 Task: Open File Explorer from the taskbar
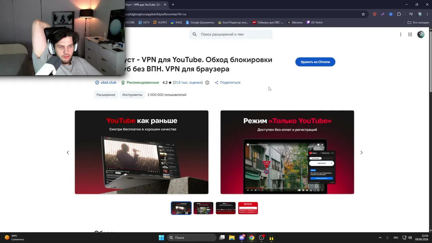coord(232,238)
